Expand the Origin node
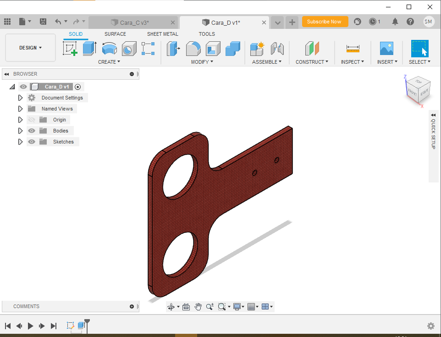Viewport: 441px width, 337px height. point(20,120)
